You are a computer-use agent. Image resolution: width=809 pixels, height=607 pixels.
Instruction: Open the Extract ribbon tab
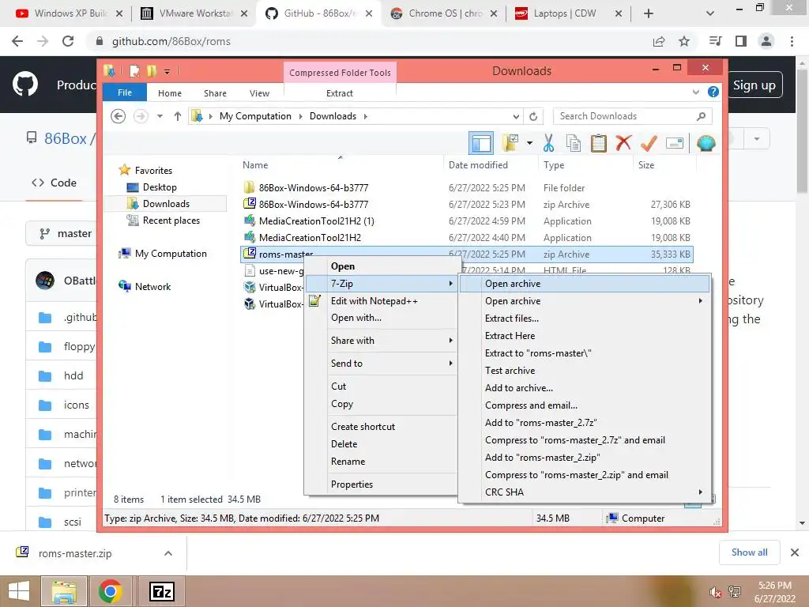(340, 93)
